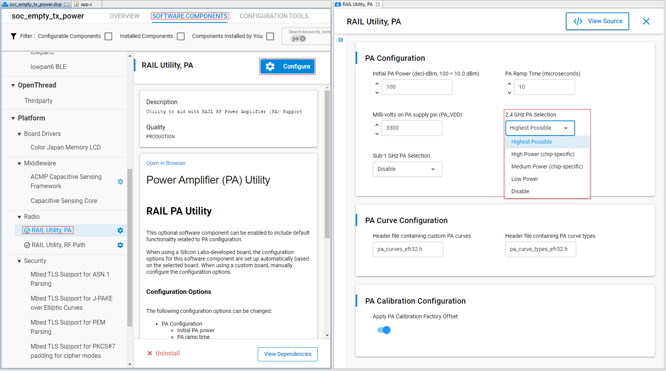Check the Installed Components filter
This screenshot has width=666, height=371.
(x=181, y=36)
